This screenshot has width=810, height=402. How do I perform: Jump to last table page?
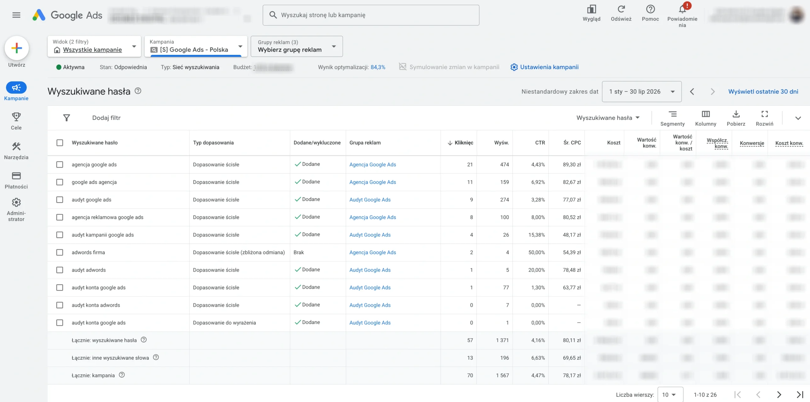(800, 394)
